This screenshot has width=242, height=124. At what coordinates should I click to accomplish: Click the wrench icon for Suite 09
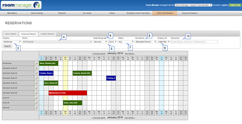coord(36,108)
